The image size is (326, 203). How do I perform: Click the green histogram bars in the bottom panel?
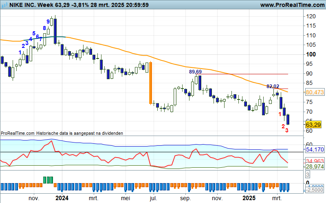48,179
